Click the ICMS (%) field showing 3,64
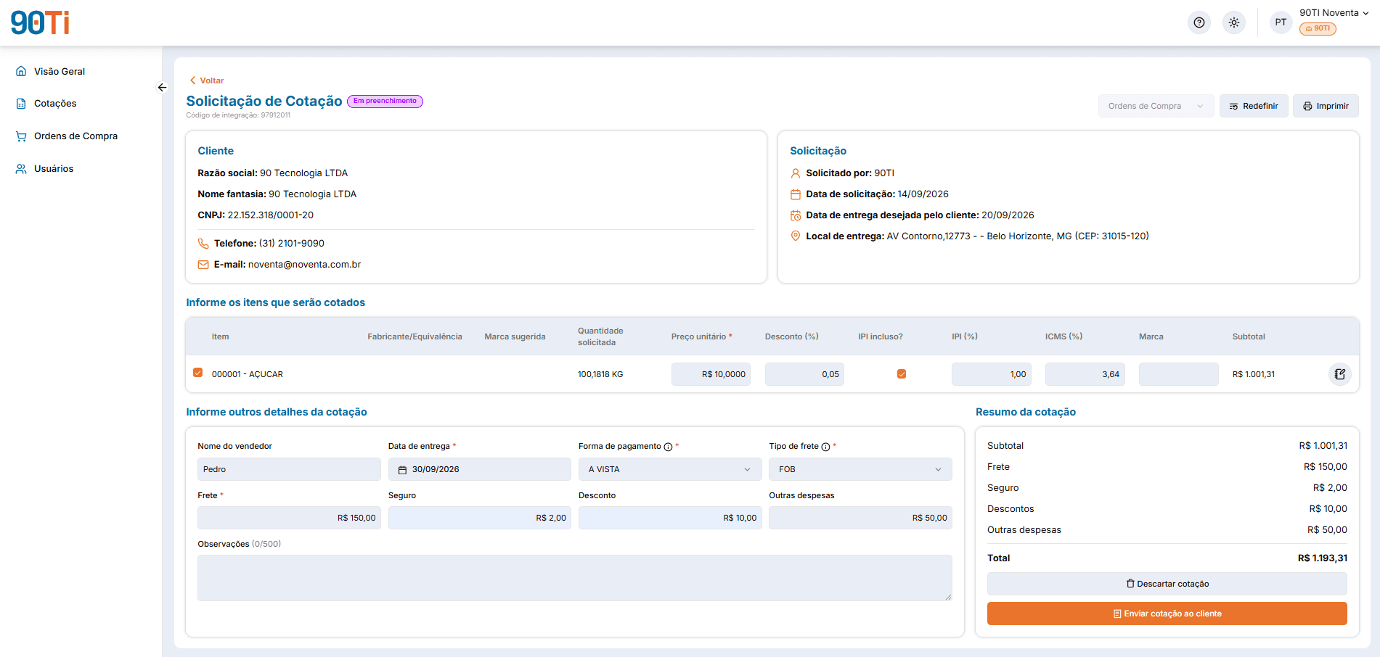This screenshot has width=1380, height=657. 1085,374
